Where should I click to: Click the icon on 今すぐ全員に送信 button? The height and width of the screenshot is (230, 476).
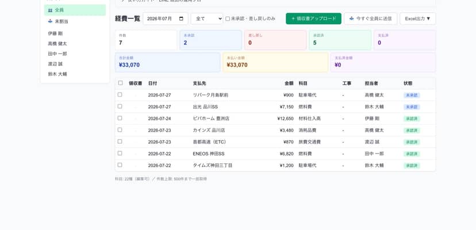click(351, 18)
